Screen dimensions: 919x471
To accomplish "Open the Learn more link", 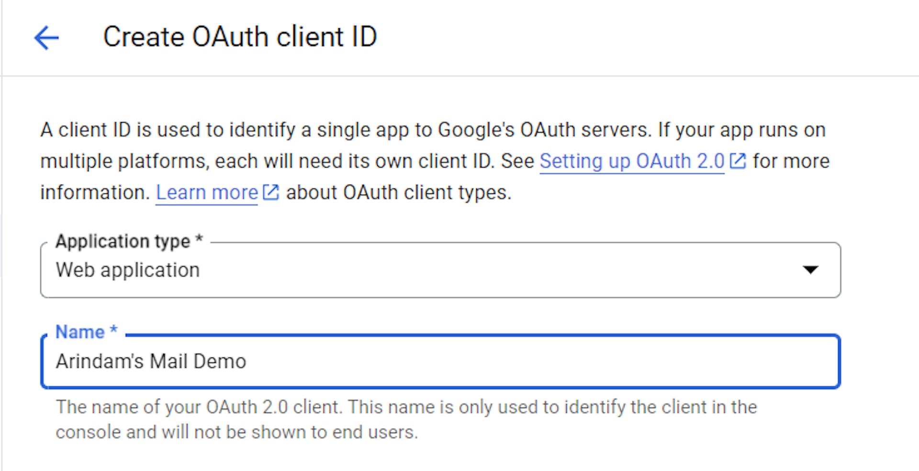I will click(x=207, y=192).
